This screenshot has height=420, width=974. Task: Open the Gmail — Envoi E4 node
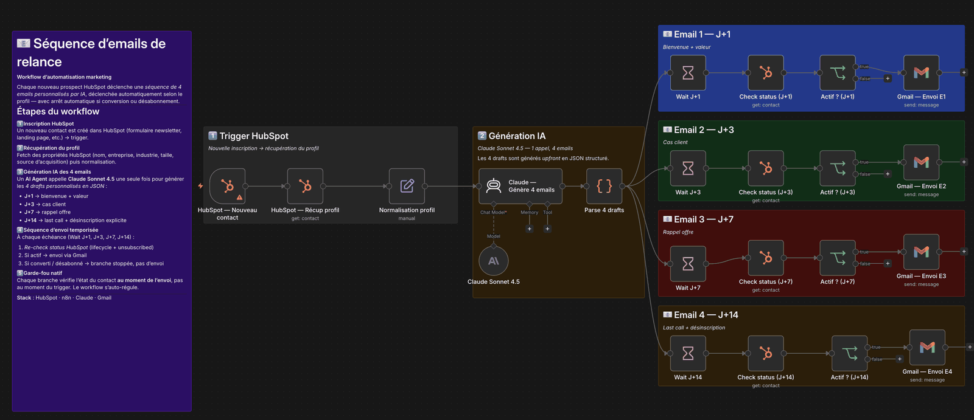click(927, 348)
